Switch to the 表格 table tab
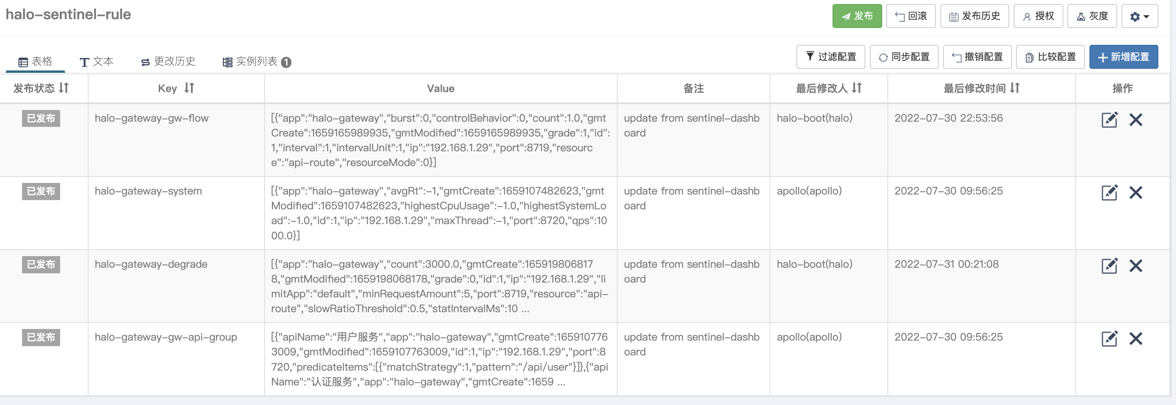The height and width of the screenshot is (405, 1176). click(35, 62)
